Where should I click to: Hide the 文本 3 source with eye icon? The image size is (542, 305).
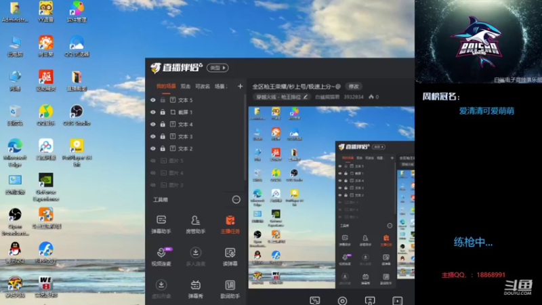[x=153, y=136]
